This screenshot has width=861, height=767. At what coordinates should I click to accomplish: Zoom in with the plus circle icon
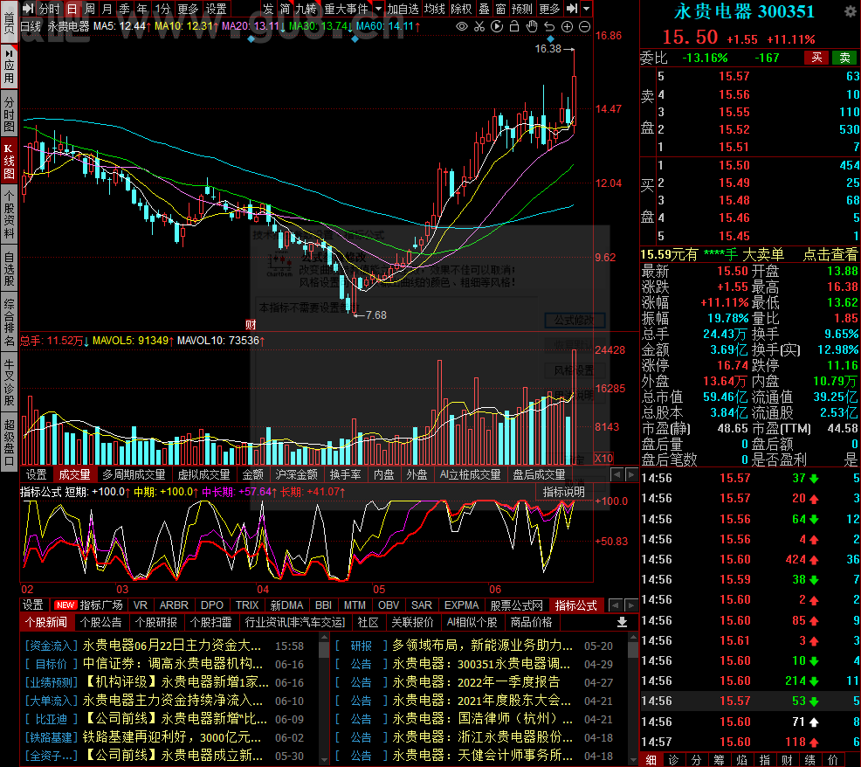568,26
